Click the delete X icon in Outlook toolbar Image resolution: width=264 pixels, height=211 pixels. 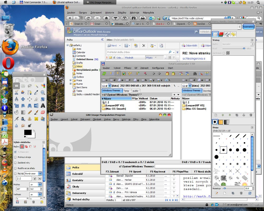click(x=144, y=45)
